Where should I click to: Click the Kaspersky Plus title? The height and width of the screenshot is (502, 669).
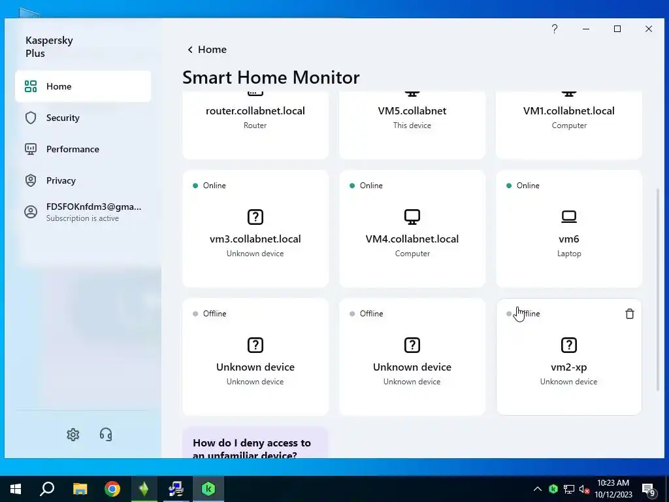(49, 47)
